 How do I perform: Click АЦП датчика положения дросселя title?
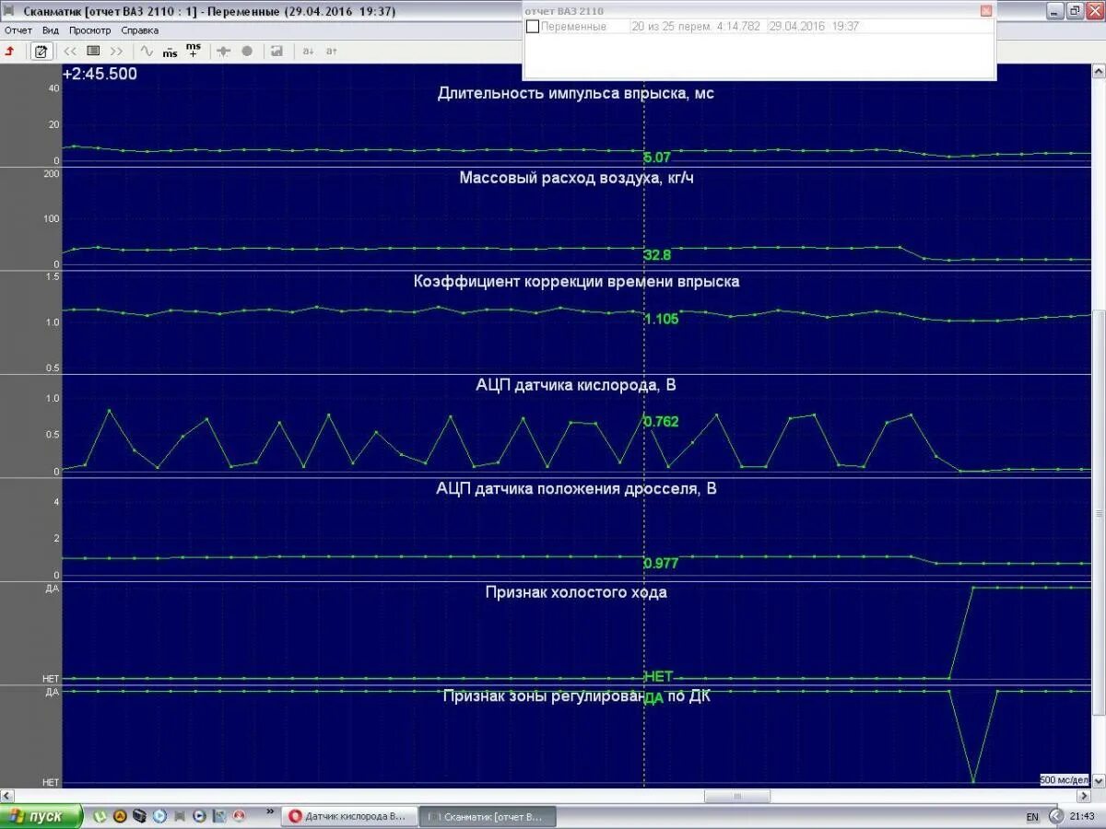pos(576,488)
